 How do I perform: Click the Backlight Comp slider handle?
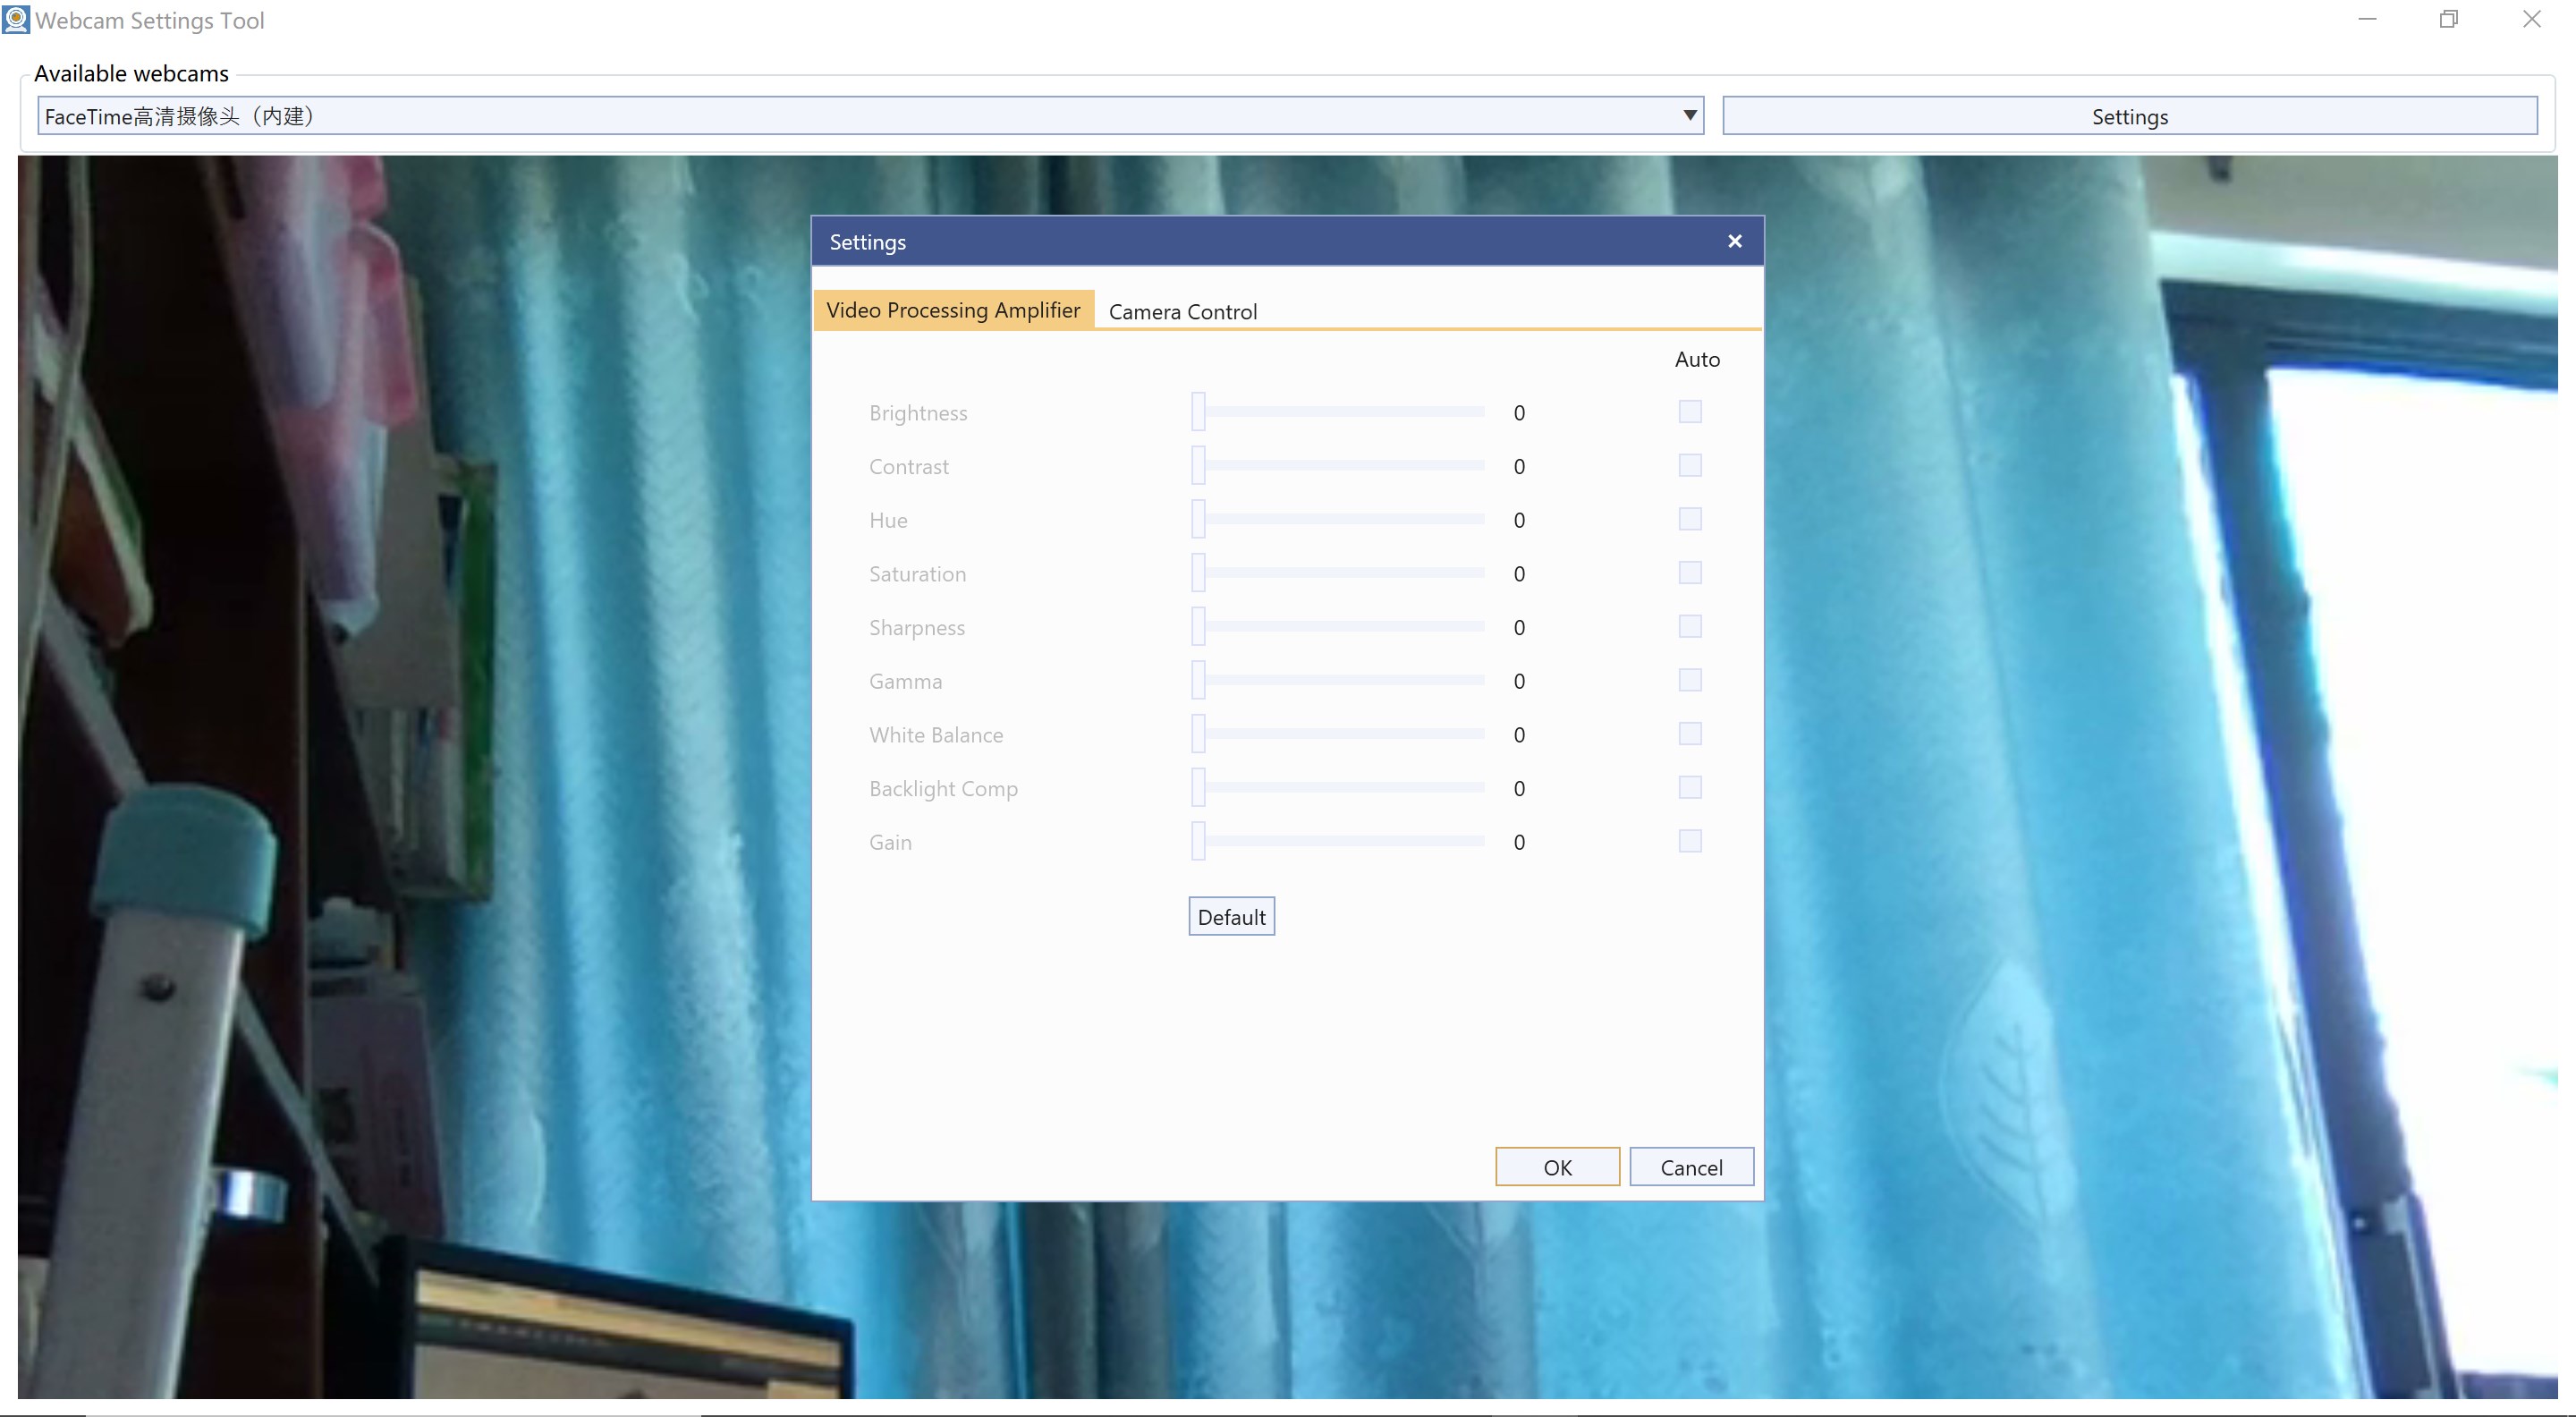point(1197,787)
